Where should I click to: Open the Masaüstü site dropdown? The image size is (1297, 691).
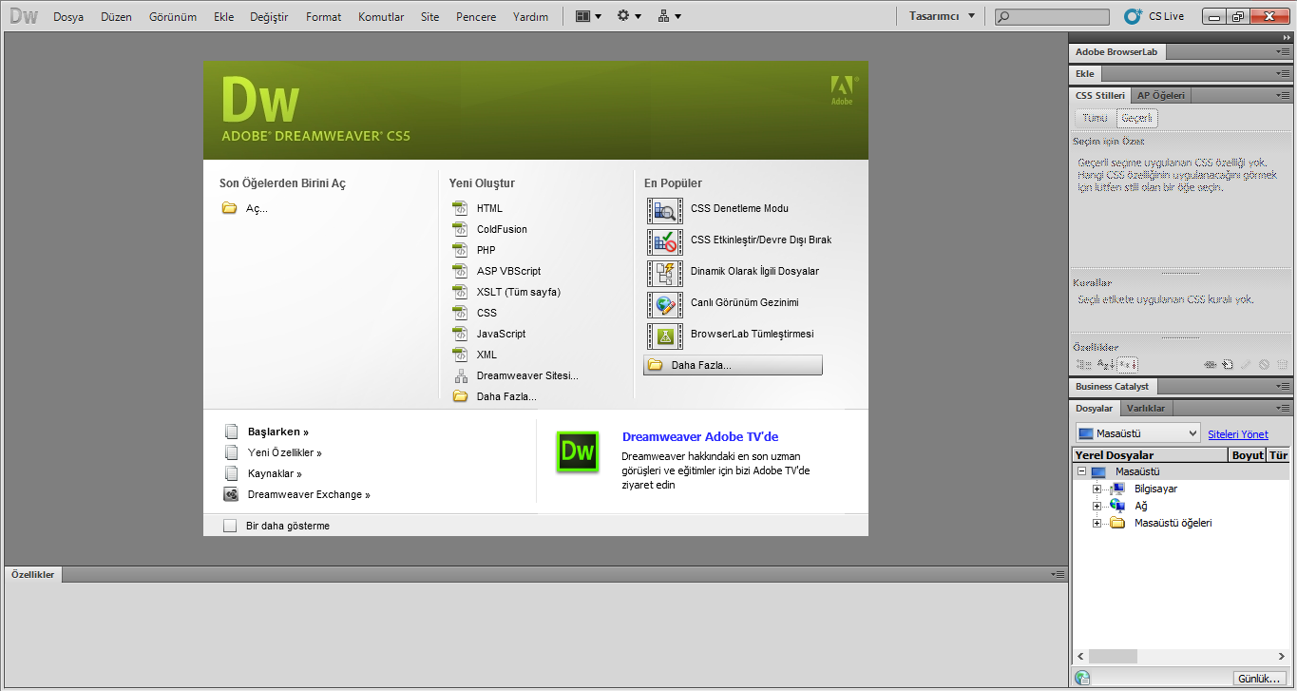(x=1138, y=433)
